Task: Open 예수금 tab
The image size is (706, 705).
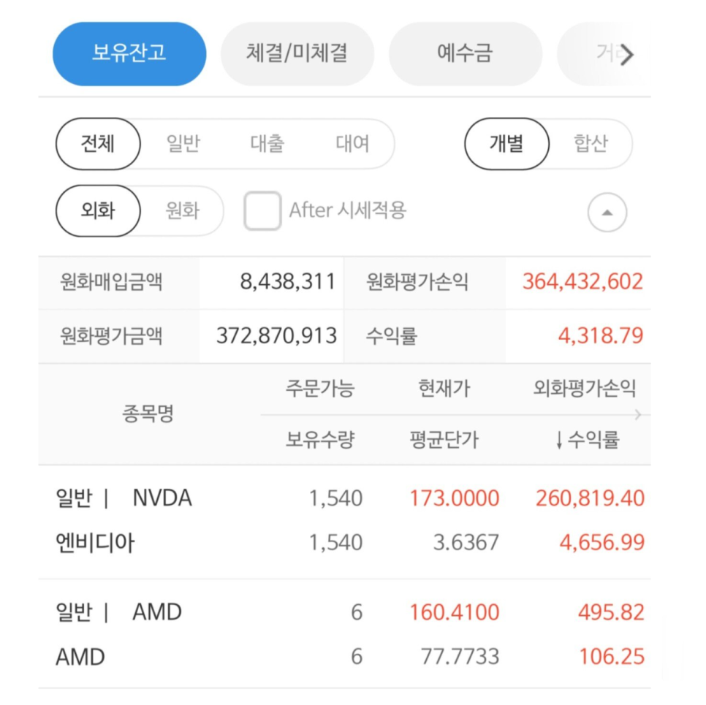Action: click(465, 53)
